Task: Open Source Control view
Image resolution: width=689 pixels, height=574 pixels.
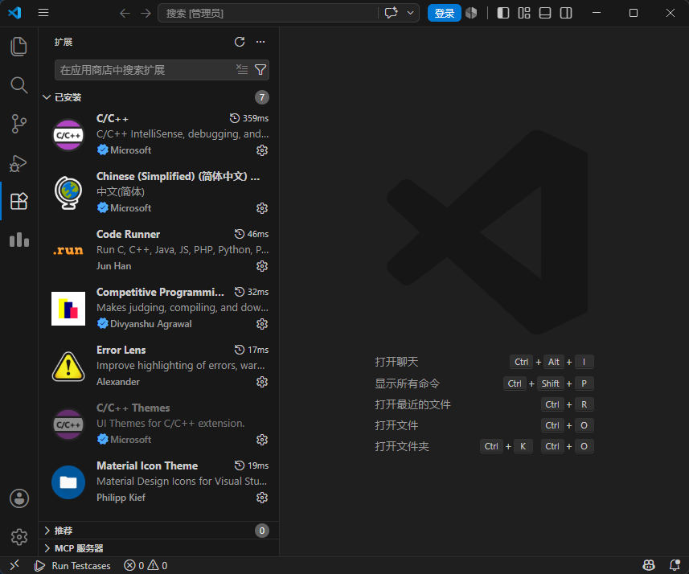Action: coord(19,124)
